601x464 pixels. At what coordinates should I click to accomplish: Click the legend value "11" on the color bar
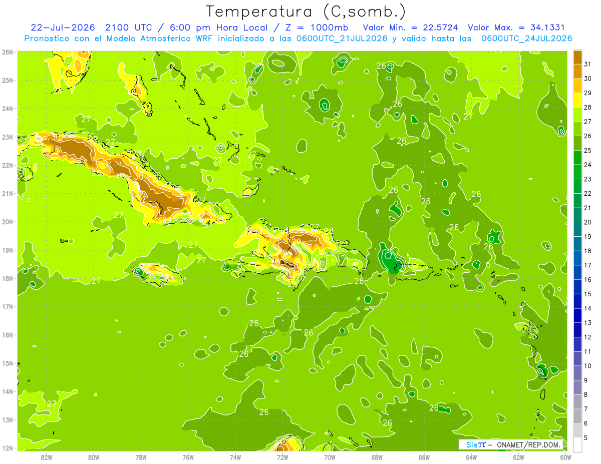(588, 351)
